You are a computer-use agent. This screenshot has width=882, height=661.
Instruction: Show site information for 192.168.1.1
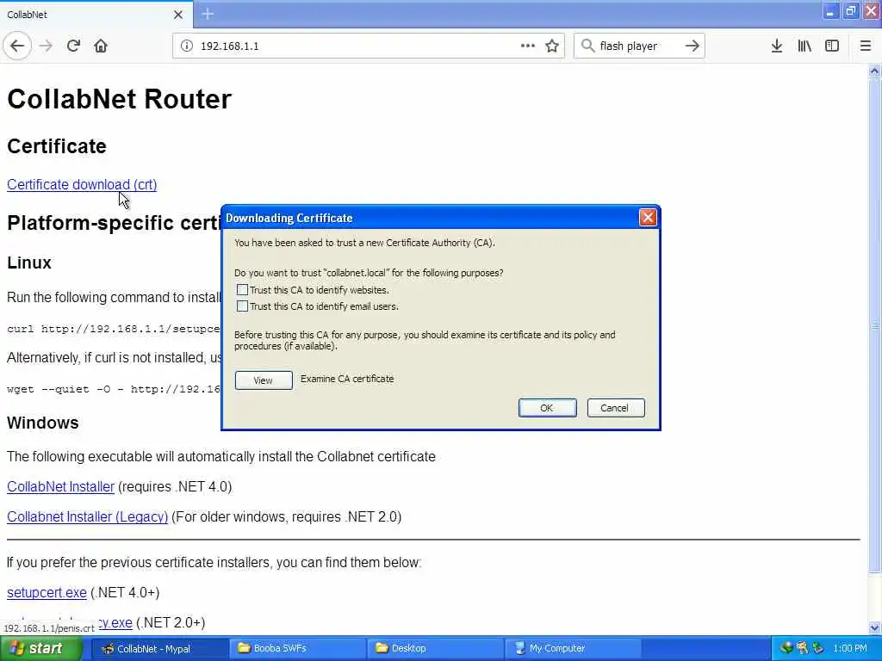(187, 46)
